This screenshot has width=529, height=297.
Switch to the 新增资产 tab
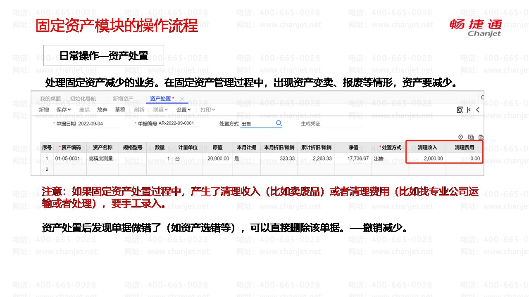tap(123, 99)
